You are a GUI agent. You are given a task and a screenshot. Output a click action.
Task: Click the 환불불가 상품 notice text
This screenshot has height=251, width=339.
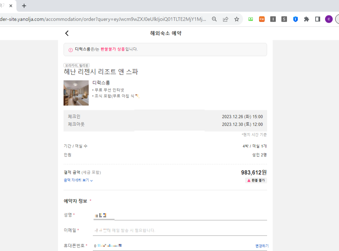click(113, 49)
